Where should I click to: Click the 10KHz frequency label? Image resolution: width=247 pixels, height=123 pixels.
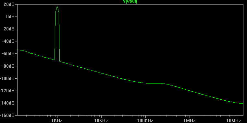tap(101, 120)
